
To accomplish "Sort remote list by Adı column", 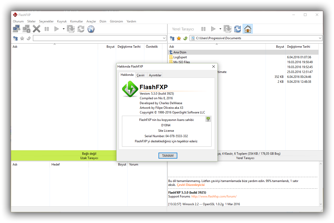I will pyautogui.click(x=55, y=47).
